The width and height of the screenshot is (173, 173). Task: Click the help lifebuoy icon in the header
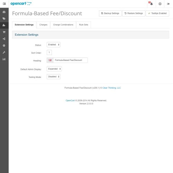[x=160, y=4]
